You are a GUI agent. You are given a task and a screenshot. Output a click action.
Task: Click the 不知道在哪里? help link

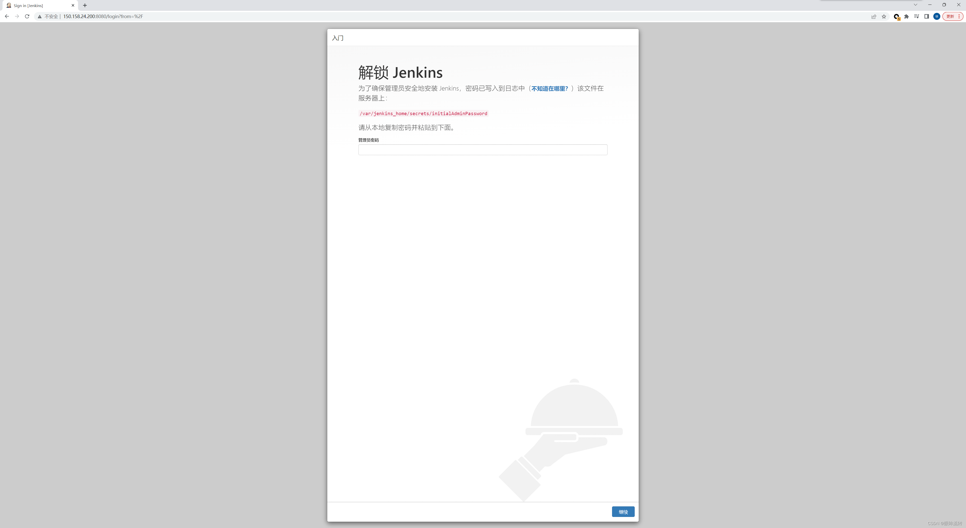pos(550,89)
